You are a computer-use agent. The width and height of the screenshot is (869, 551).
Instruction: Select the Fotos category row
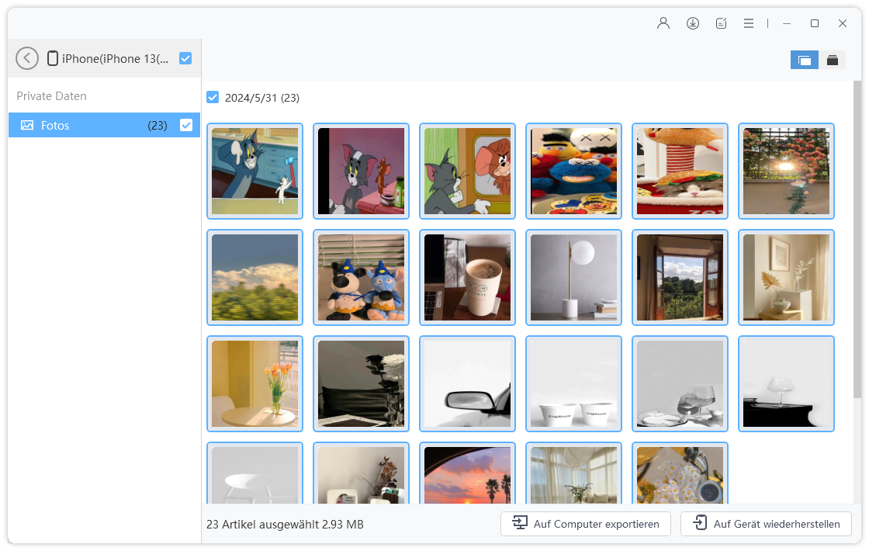104,125
